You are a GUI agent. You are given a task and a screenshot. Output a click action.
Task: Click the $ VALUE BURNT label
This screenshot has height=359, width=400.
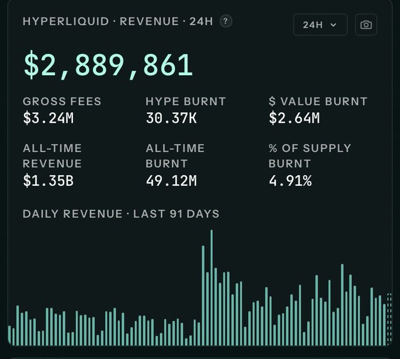[318, 101]
